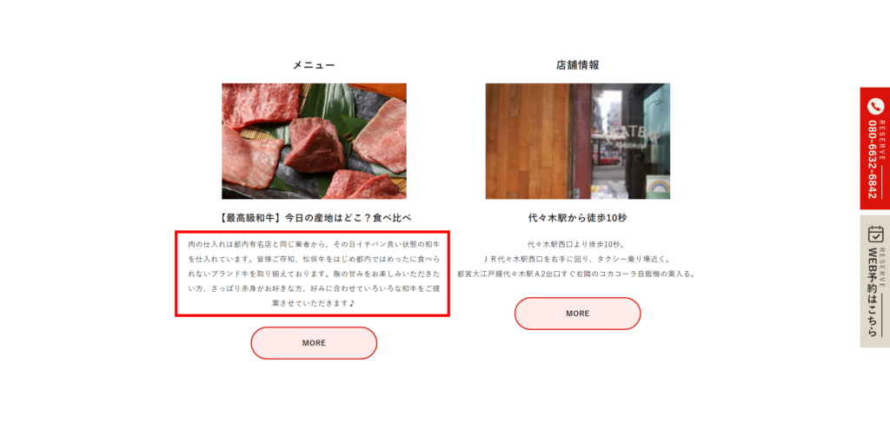This screenshot has width=890, height=436.
Task: Click the 【最高級和牛】今日の産地はどこ? title
Action: (314, 218)
